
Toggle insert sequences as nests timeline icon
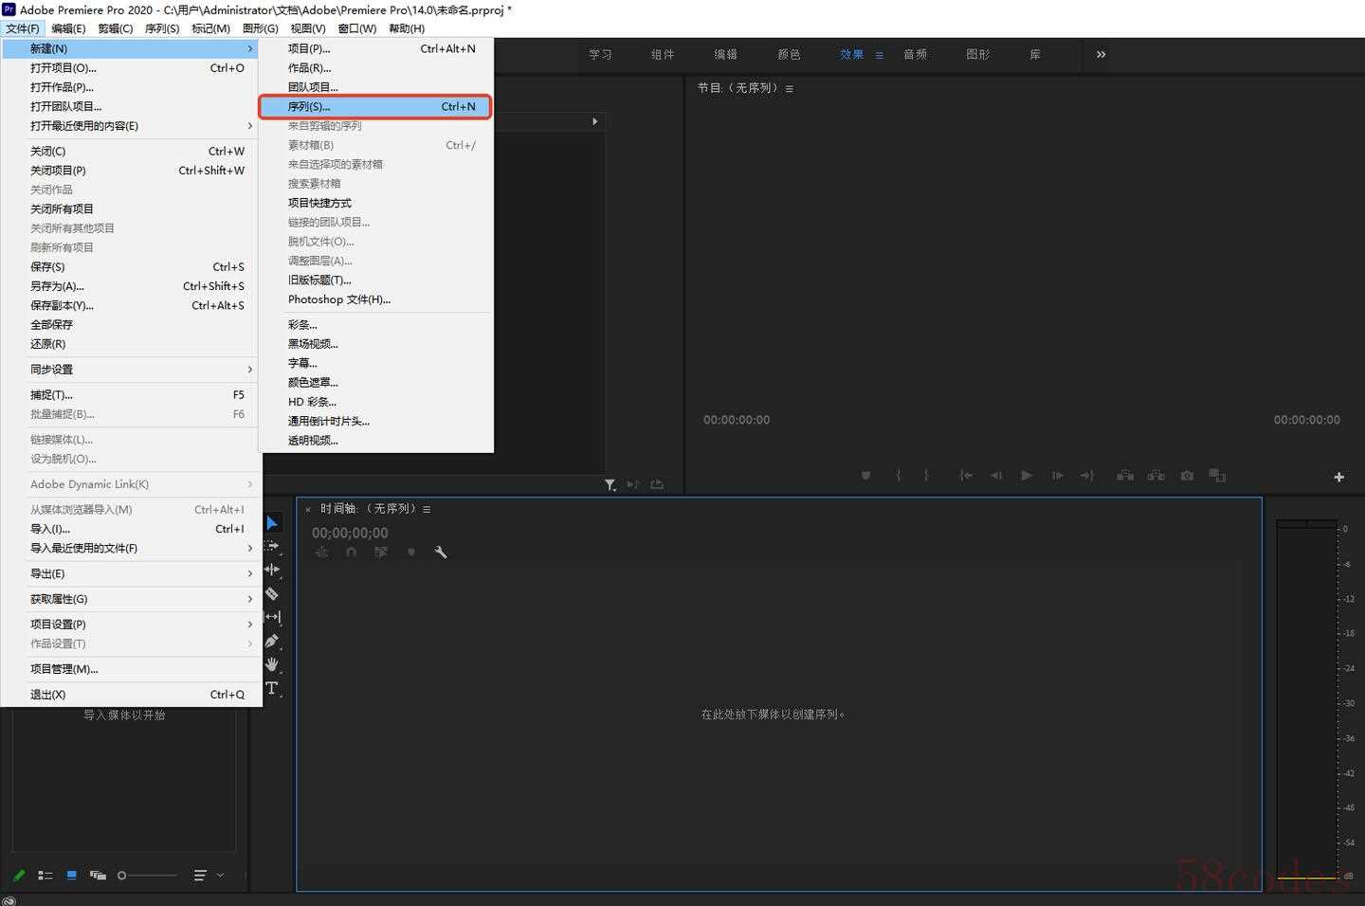pyautogui.click(x=322, y=553)
